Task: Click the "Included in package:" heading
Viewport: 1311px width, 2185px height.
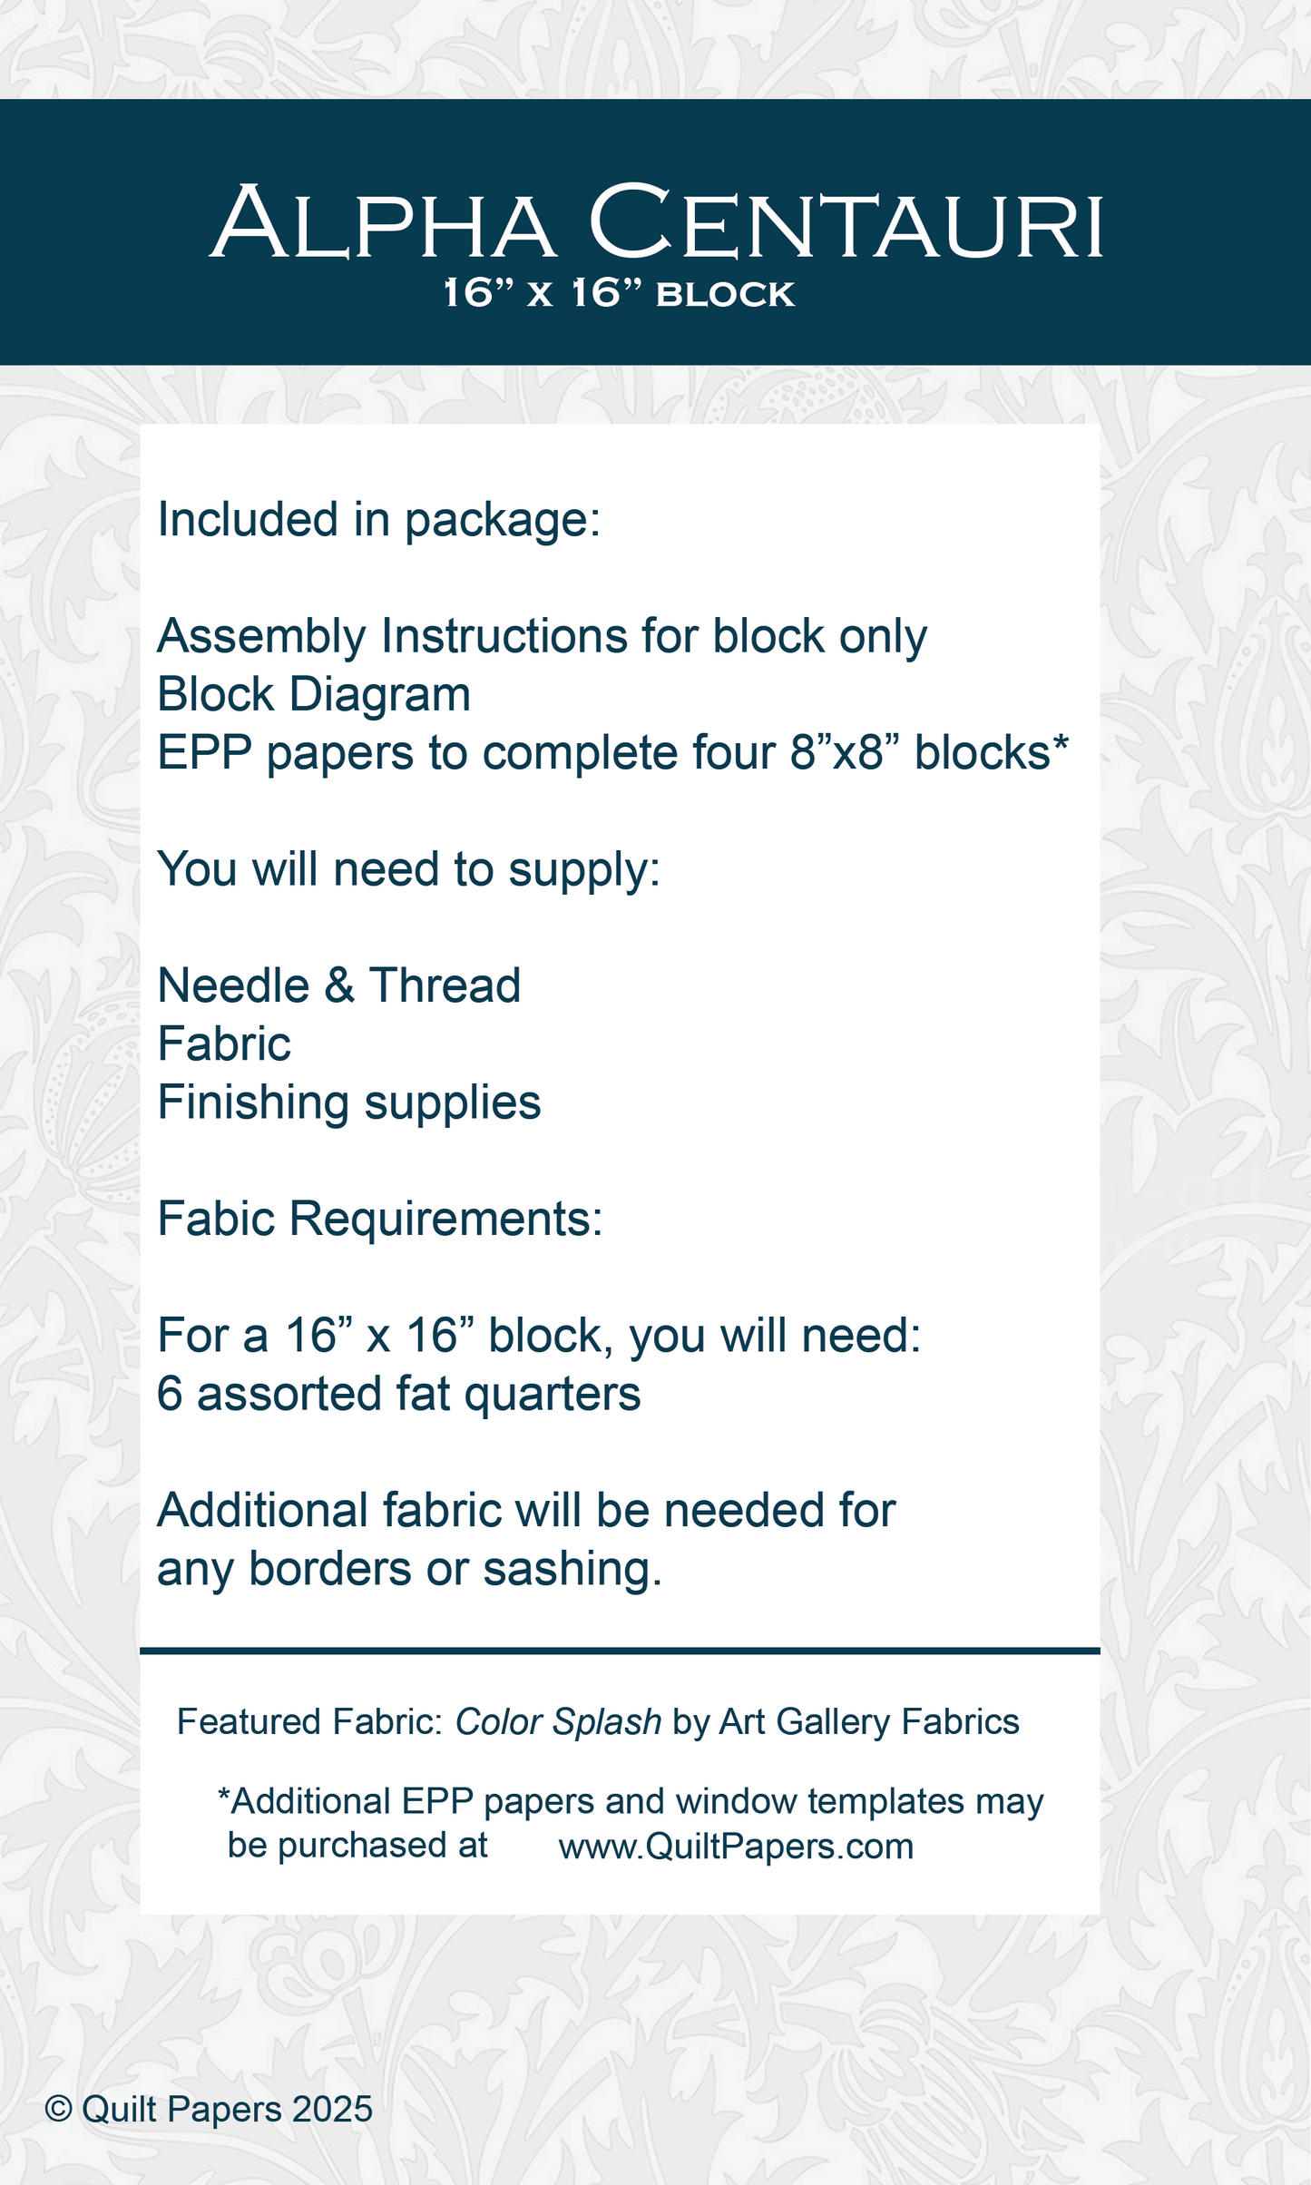Action: [379, 520]
